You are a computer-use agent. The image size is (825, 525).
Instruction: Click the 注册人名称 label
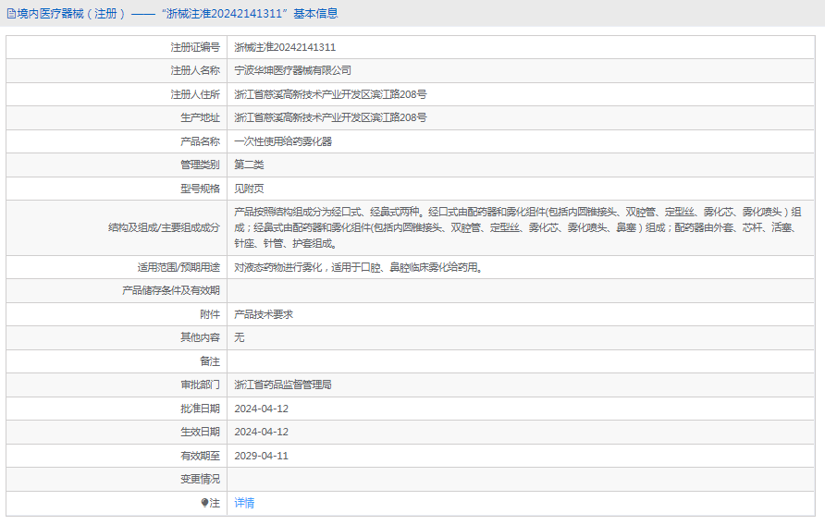(195, 70)
